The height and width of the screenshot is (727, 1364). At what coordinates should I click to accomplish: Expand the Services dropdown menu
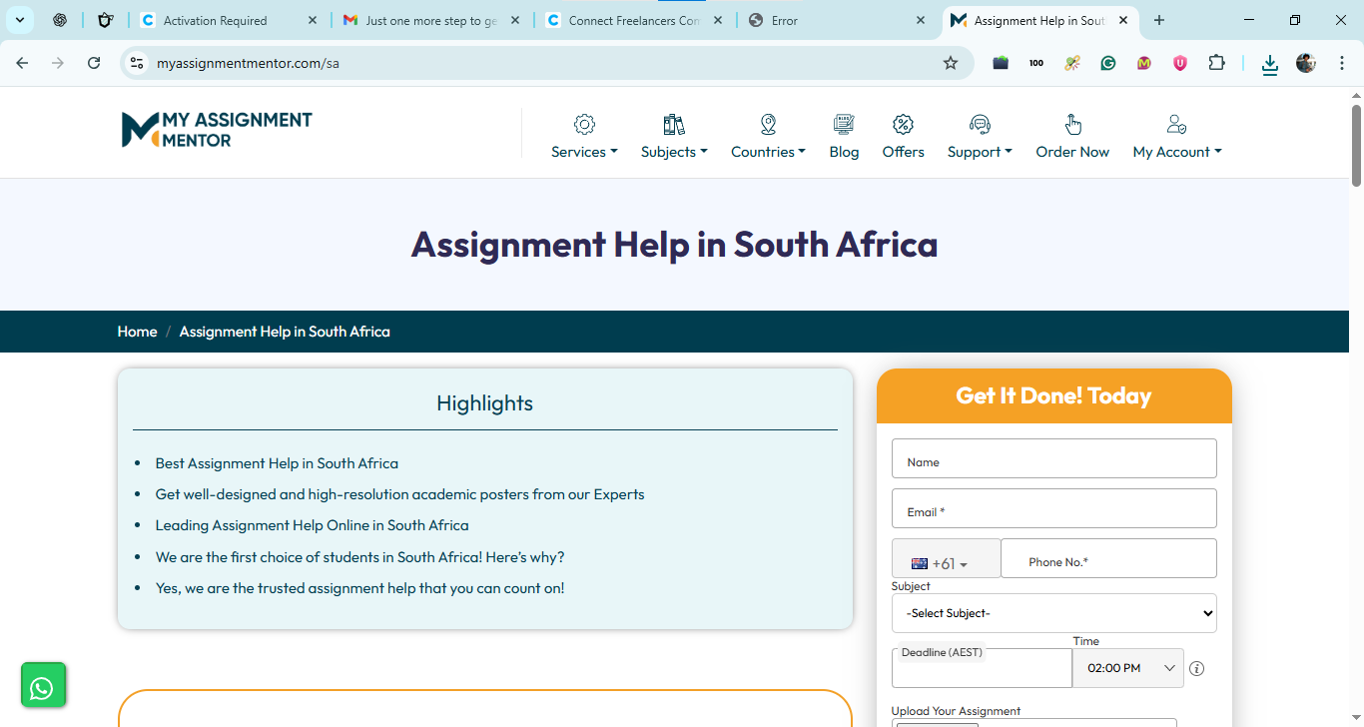coord(584,152)
